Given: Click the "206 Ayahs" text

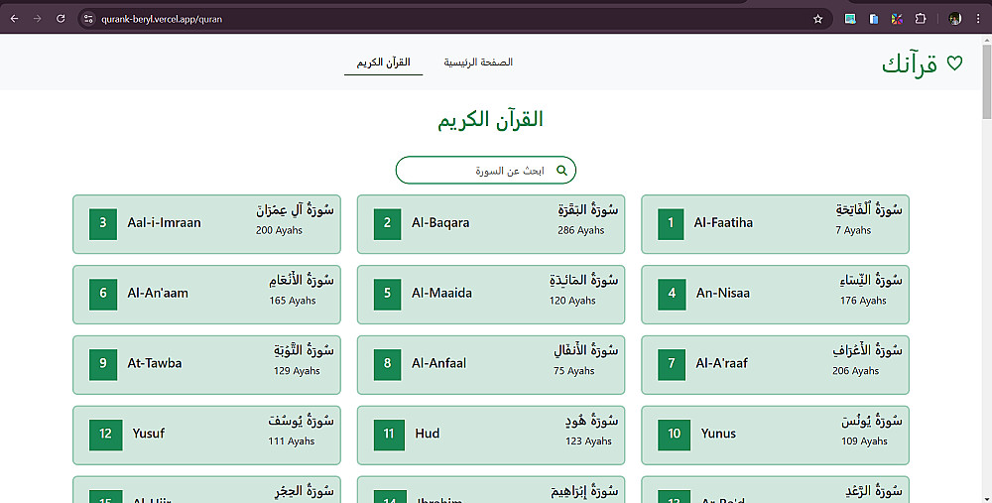Looking at the screenshot, I should 855,371.
